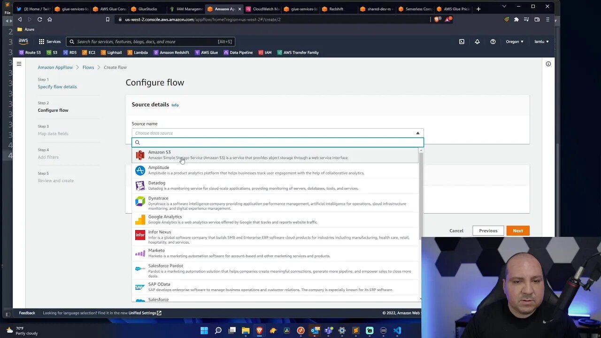The height and width of the screenshot is (338, 601).
Task: Open AWS CloudShell from the top bar
Action: point(462,41)
